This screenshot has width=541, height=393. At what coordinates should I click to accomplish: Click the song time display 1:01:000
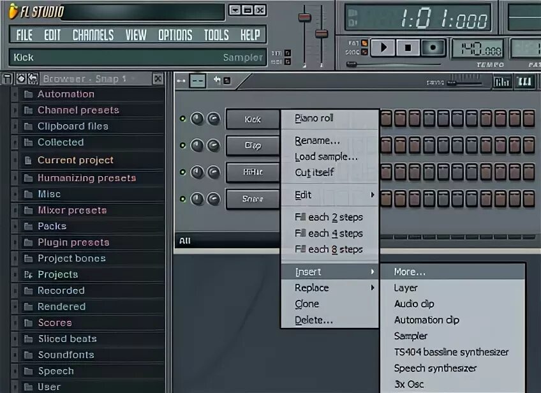pos(419,18)
